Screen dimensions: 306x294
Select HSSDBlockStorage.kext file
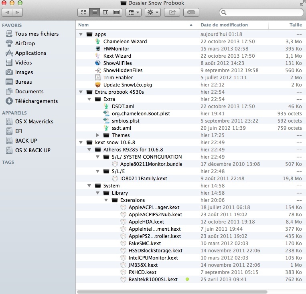(155, 251)
